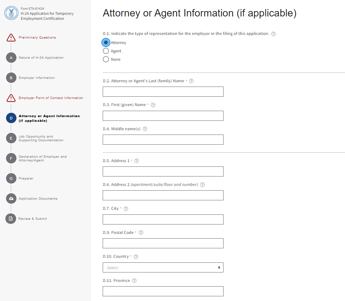Navigate to Job Opportunity and Supporting Documentation

[x=41, y=138]
